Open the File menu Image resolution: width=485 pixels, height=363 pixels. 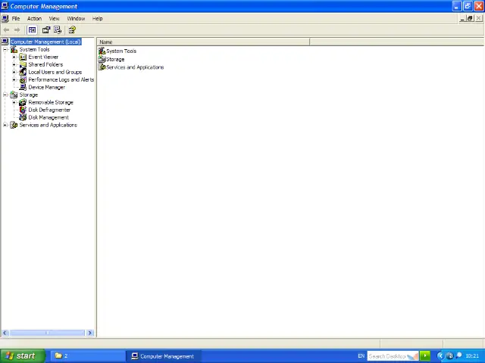click(x=16, y=18)
